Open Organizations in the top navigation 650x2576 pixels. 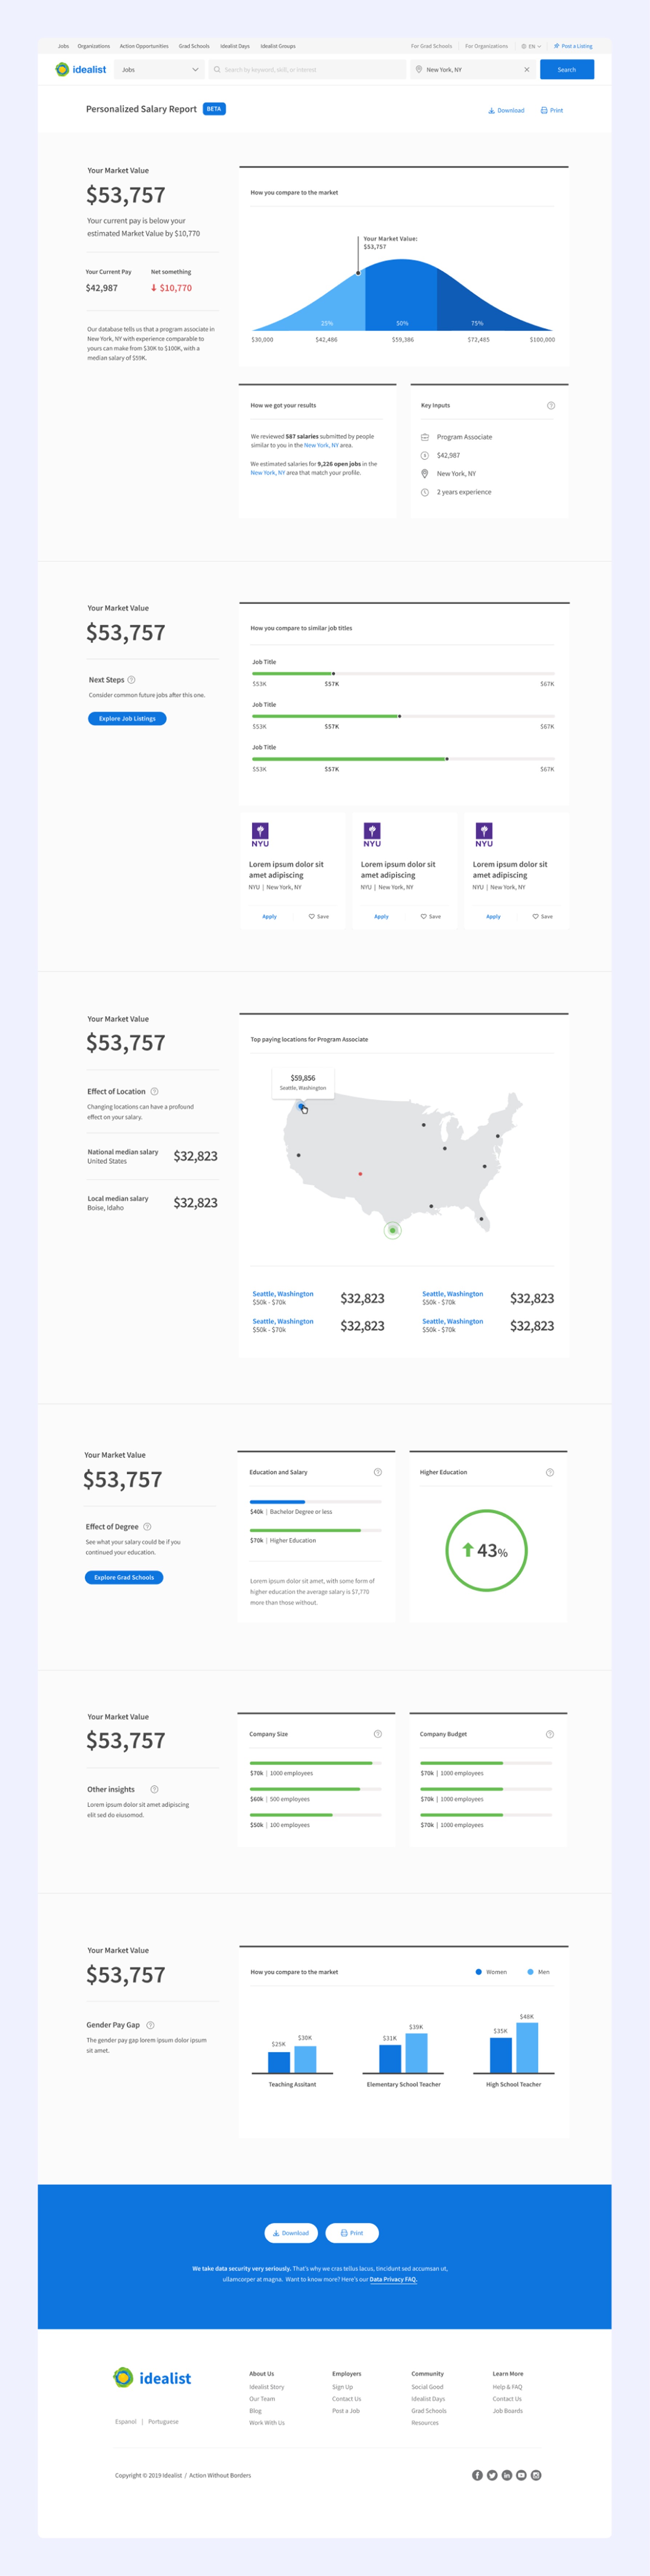point(94,46)
